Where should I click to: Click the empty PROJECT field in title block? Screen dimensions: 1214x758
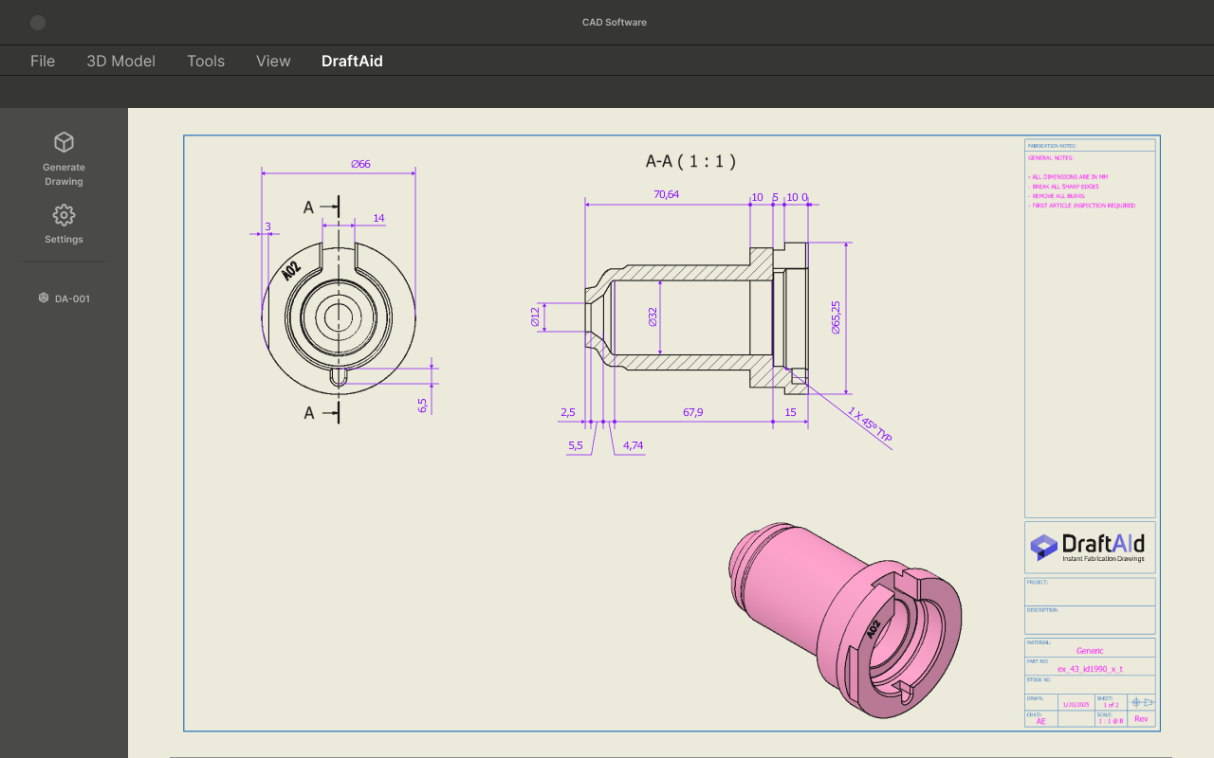point(1090,591)
